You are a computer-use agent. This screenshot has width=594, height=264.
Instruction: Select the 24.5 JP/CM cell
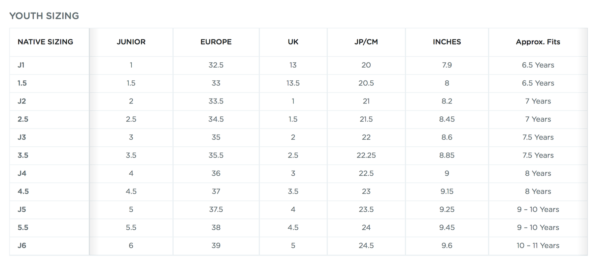pos(366,246)
